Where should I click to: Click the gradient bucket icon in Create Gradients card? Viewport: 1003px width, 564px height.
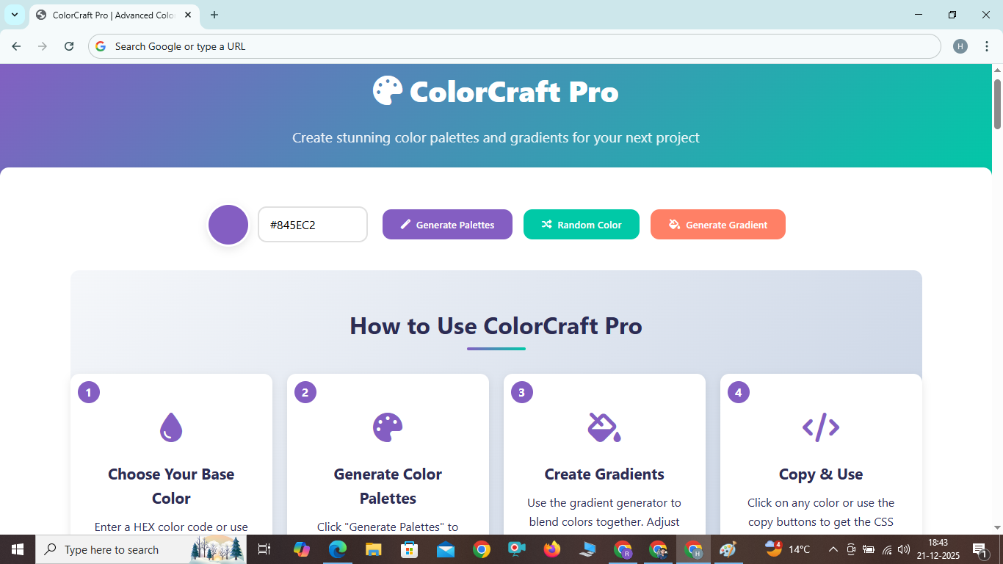coord(604,427)
